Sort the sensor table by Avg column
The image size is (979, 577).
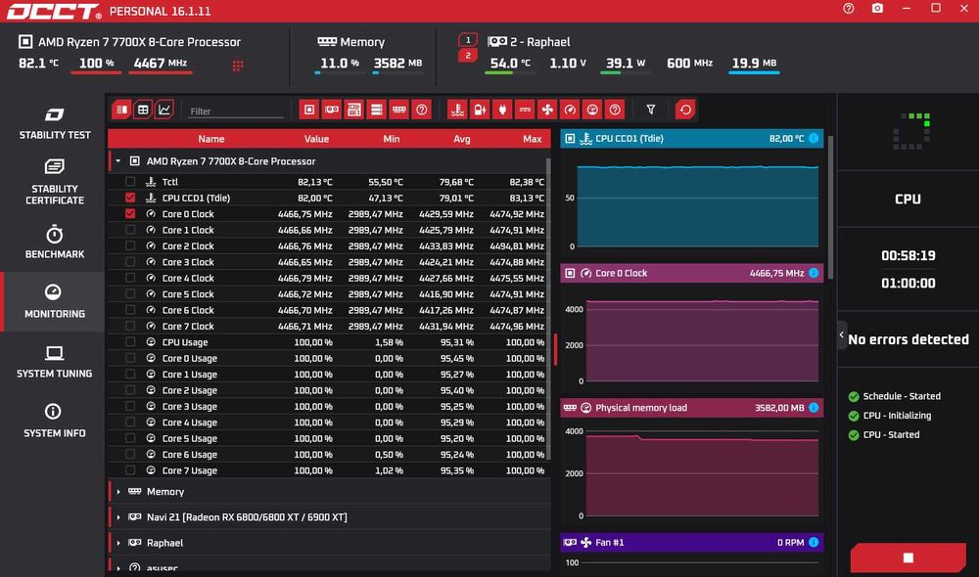pos(461,139)
